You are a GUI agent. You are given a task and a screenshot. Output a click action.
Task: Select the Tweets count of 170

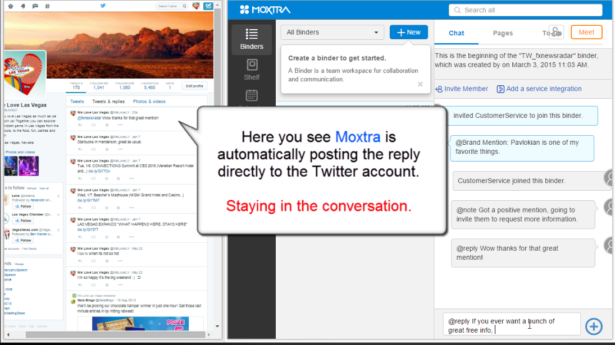[76, 86]
